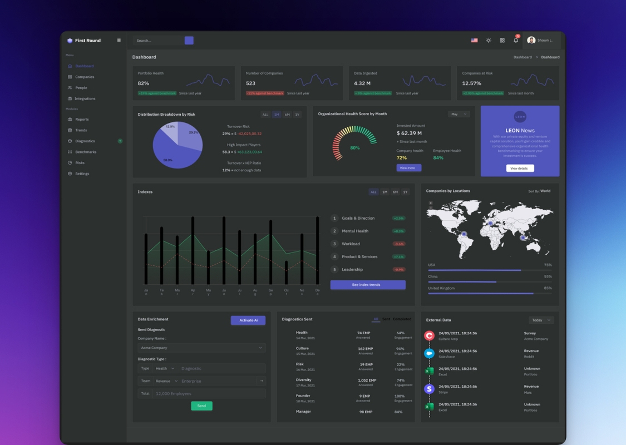Click the Activate AI button
Screen dimensions: 626x445
248,320
